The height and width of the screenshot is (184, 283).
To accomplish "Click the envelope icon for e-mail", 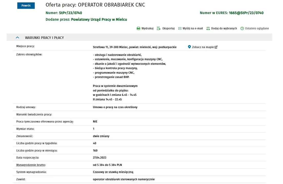I will click(x=180, y=28).
